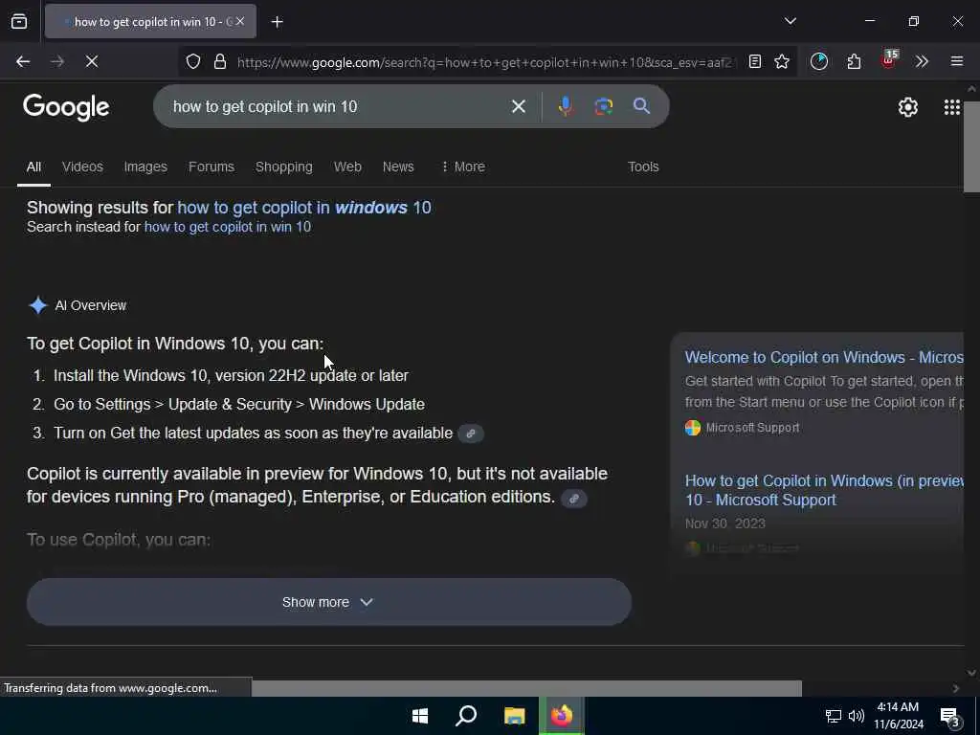Open a new tab with plus button
The width and height of the screenshot is (980, 735).
(x=277, y=22)
